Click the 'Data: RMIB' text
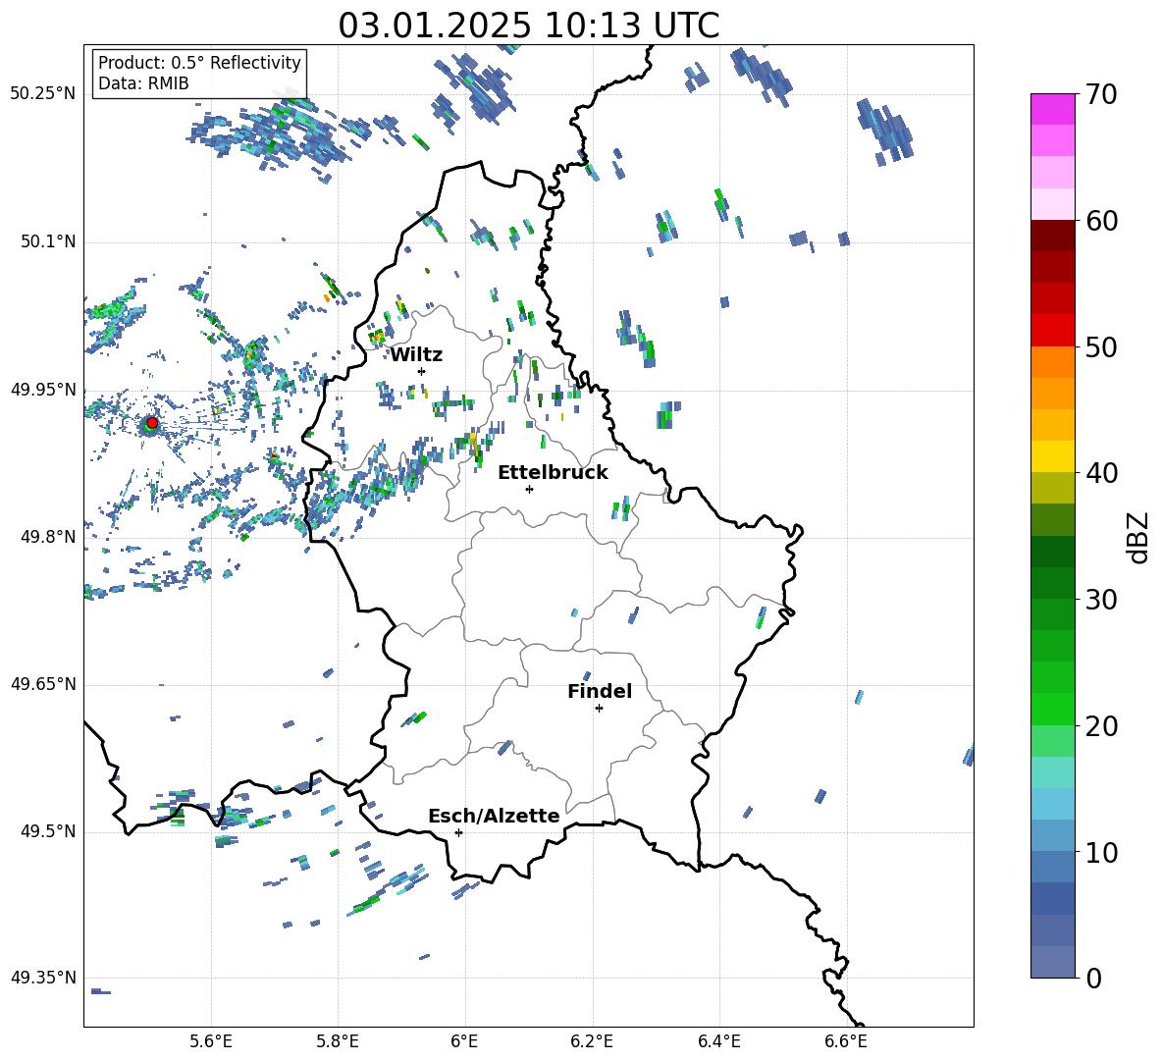This screenshot has width=1162, height=1061. [143, 83]
